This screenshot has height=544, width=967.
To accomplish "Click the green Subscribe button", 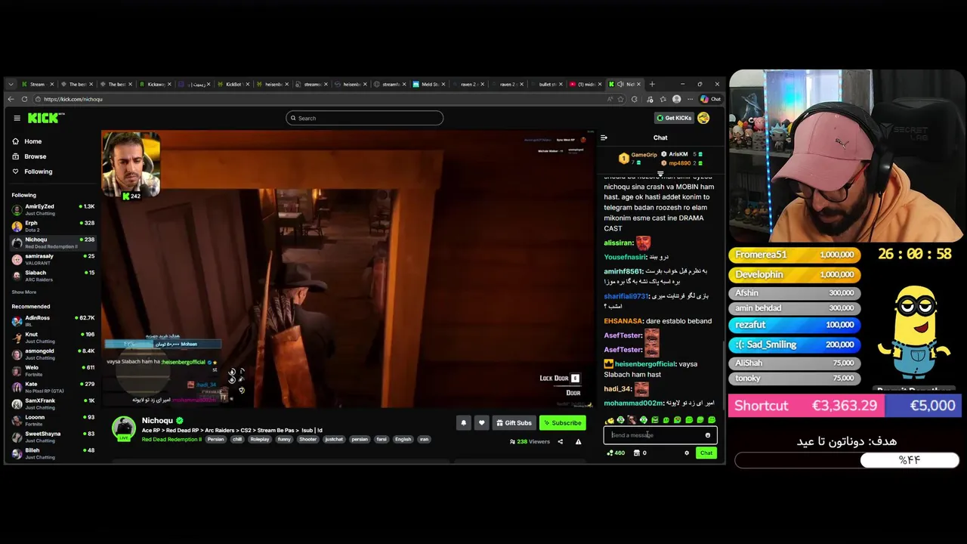I will (x=562, y=423).
